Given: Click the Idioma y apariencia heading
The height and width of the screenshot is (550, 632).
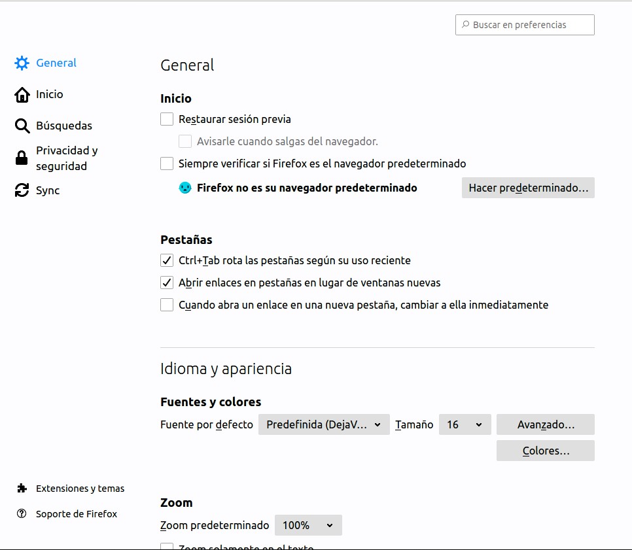Looking at the screenshot, I should coord(226,369).
